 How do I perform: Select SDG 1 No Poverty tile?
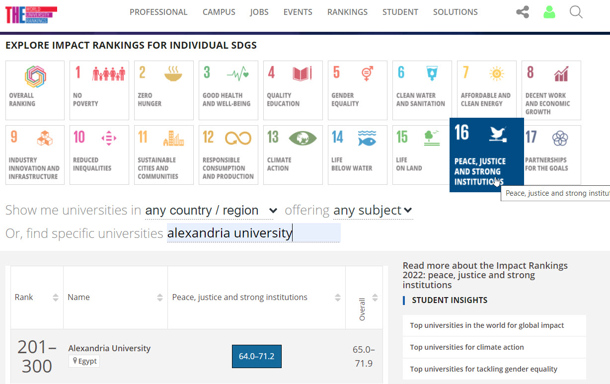tap(99, 90)
